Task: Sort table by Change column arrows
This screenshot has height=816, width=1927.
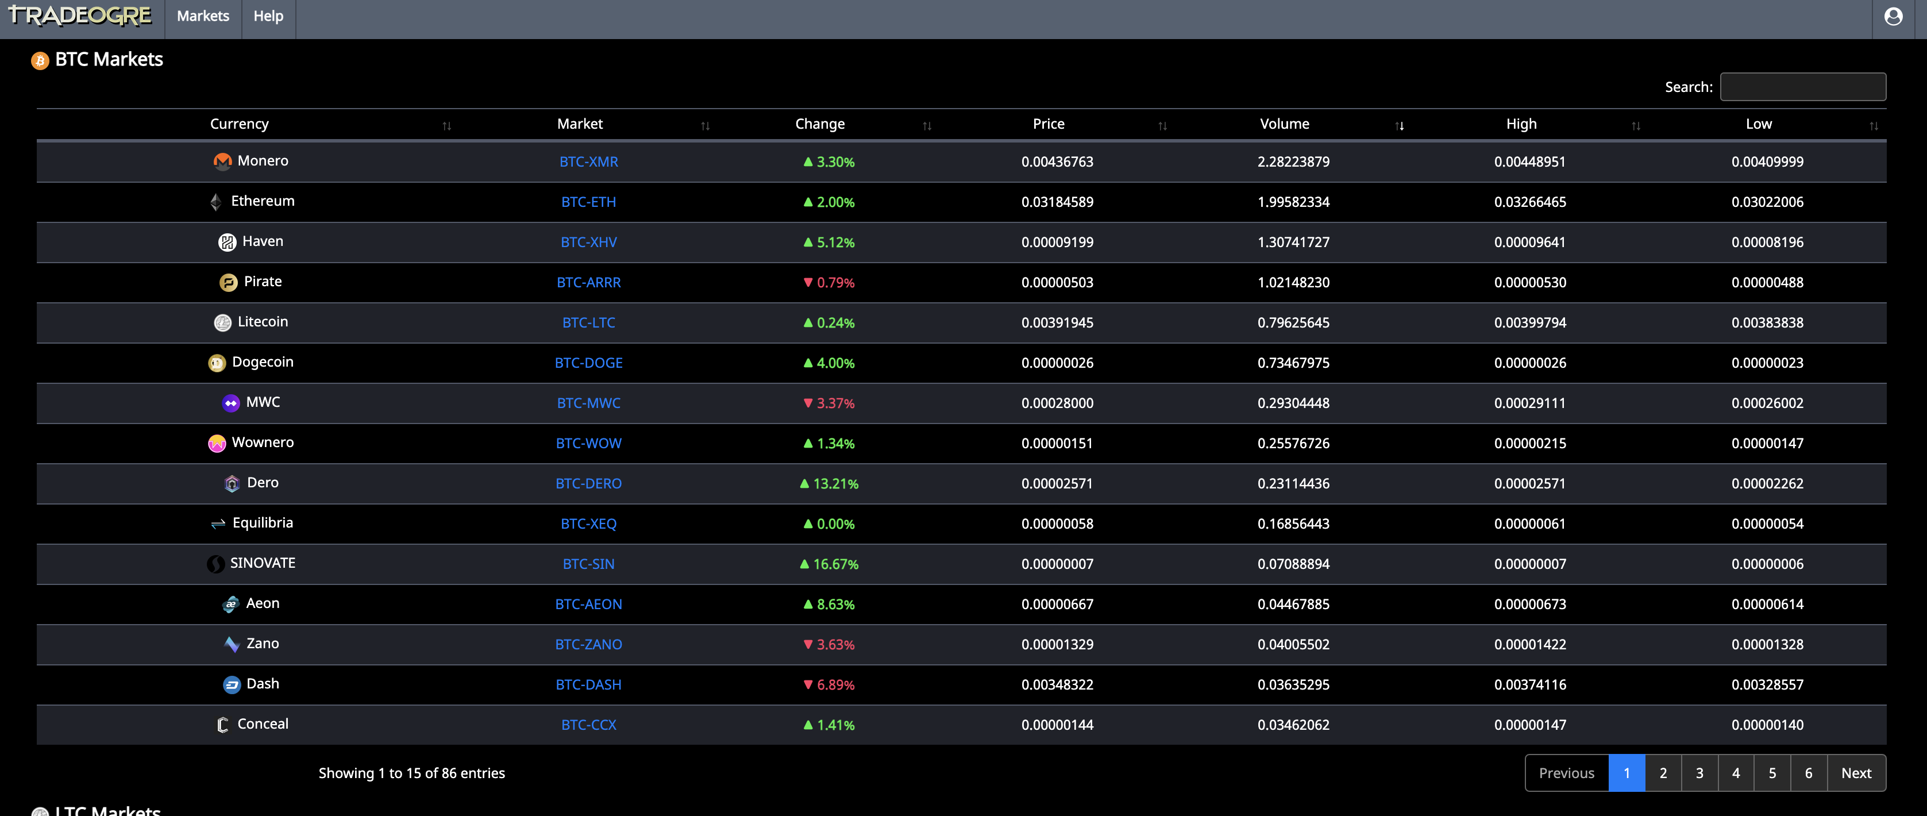Action: [927, 126]
